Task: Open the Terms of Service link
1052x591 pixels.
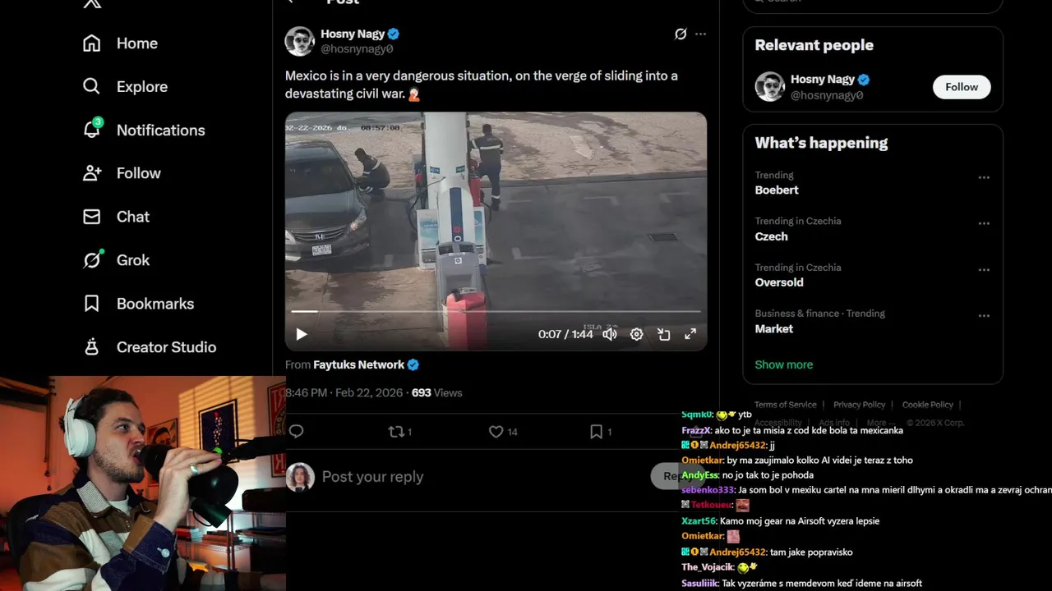Action: point(786,405)
